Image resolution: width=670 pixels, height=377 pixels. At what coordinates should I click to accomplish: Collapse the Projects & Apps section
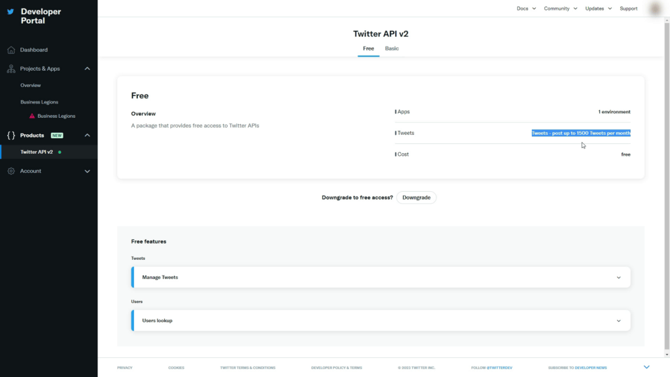[x=87, y=68]
